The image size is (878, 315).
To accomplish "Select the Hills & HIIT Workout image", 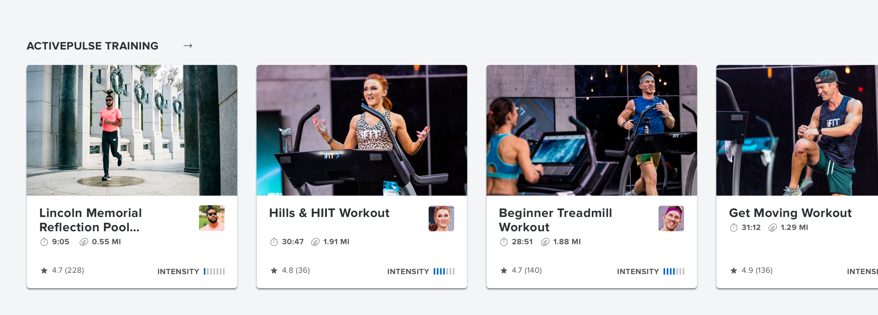I will coord(362,130).
